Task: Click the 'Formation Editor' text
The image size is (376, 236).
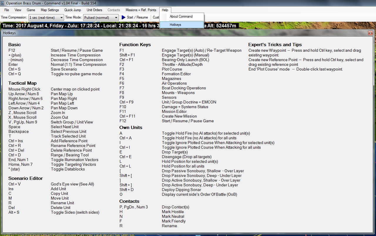Action: coord(176,74)
